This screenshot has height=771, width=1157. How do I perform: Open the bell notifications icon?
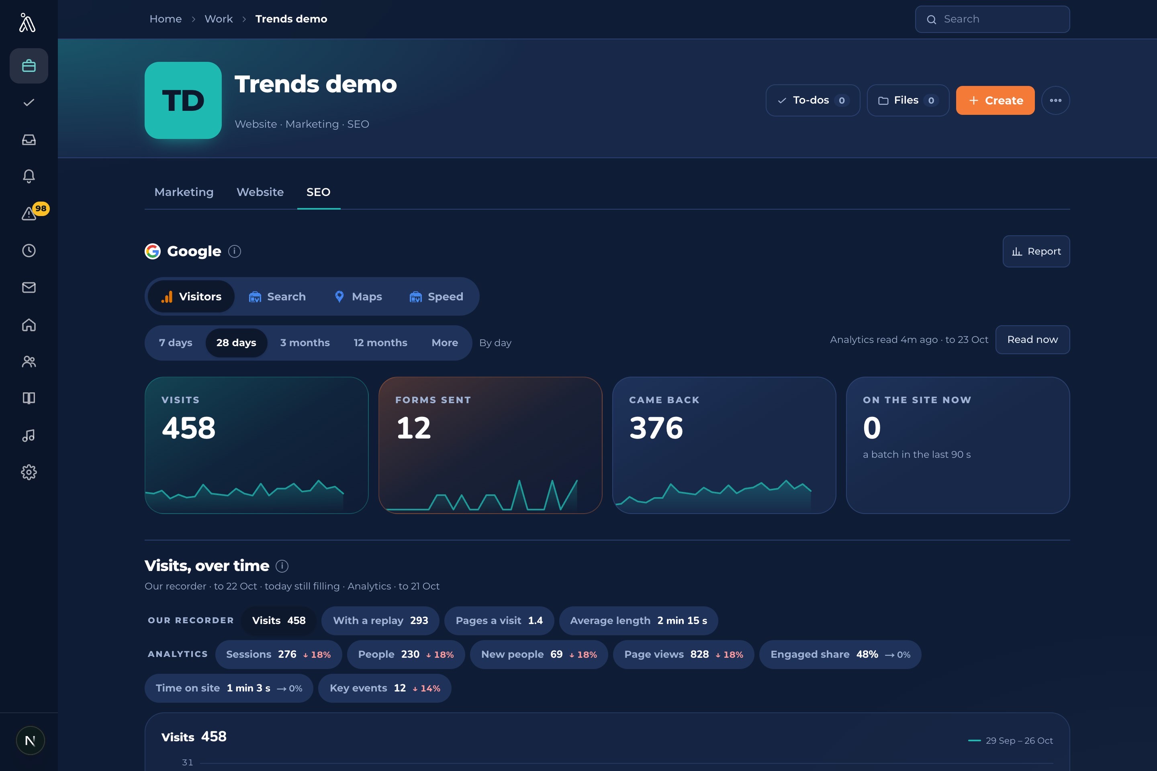tap(29, 177)
